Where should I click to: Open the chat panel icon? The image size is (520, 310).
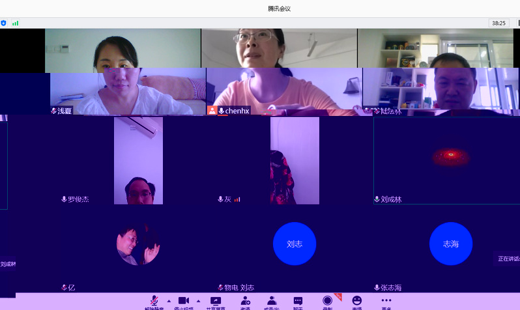[298, 302]
